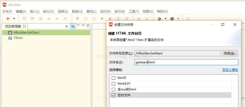
Task: Open the 编辑(E) menu
Action: pos(21,12)
